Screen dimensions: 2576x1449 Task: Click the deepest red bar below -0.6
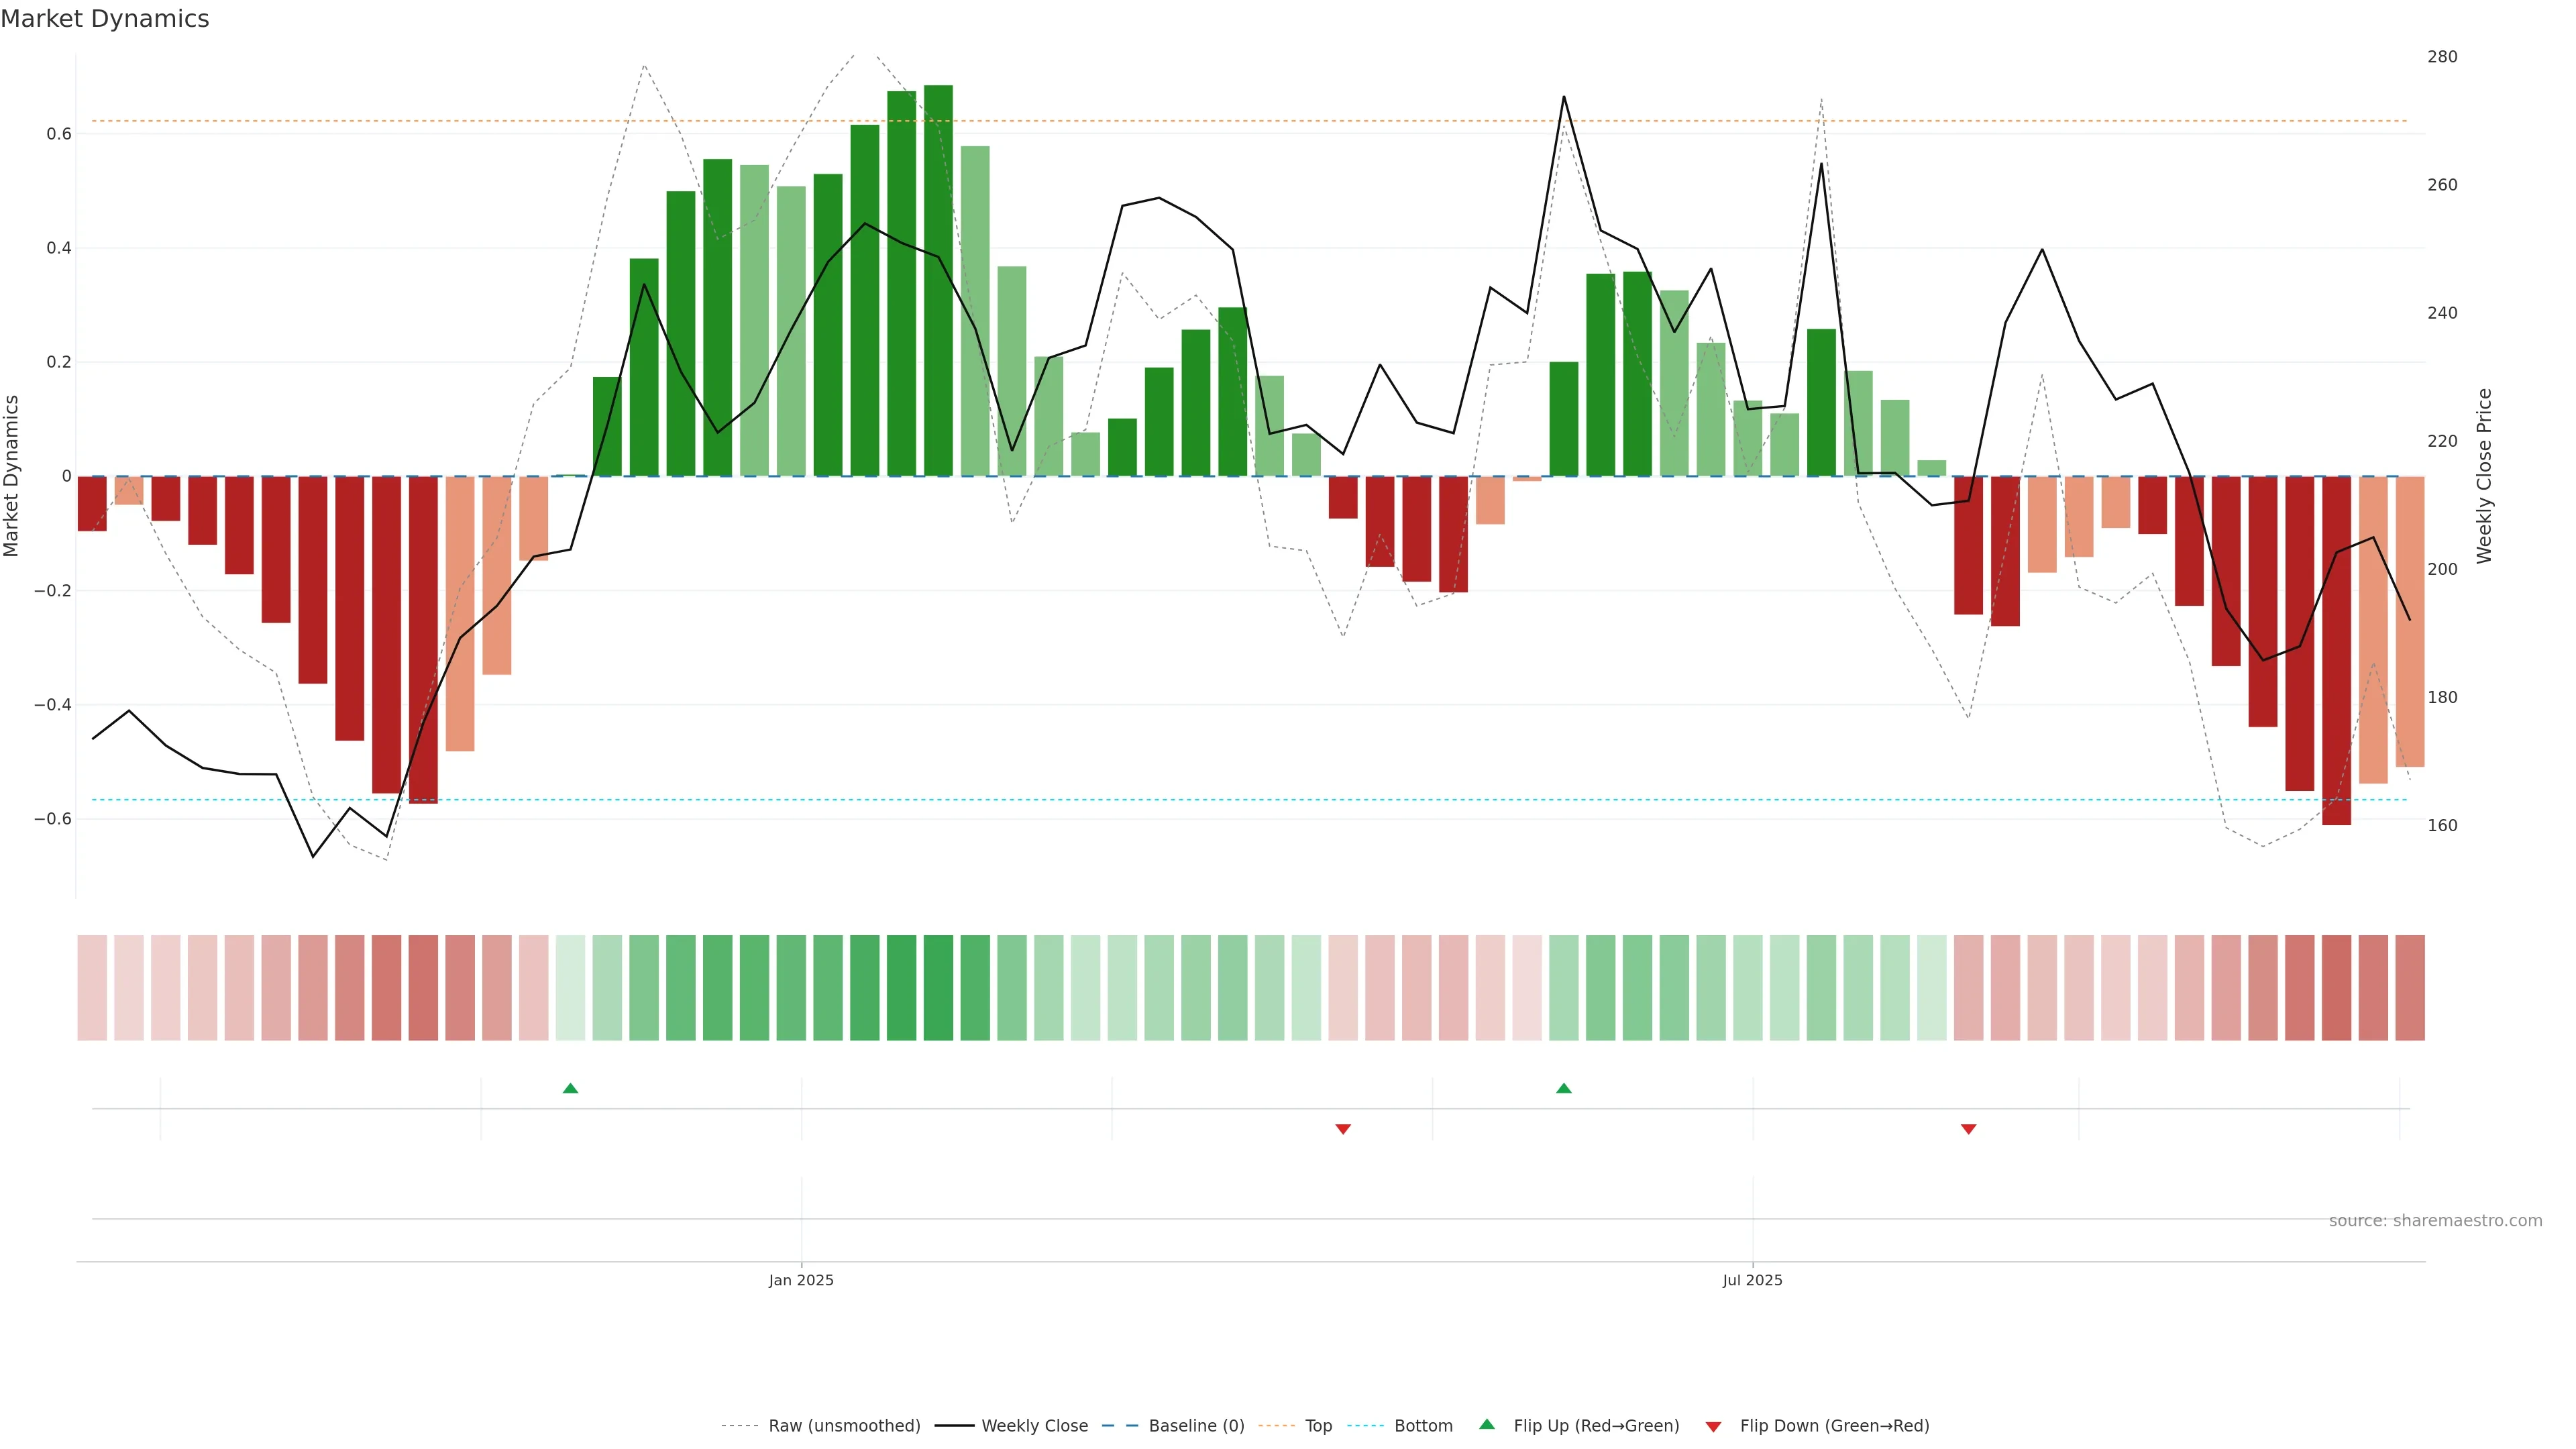coord(2336,650)
